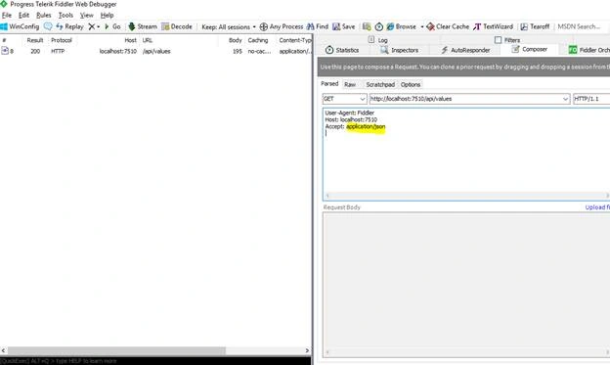The image size is (610, 365).
Task: Click the /api/values URL cell
Action: 156,51
